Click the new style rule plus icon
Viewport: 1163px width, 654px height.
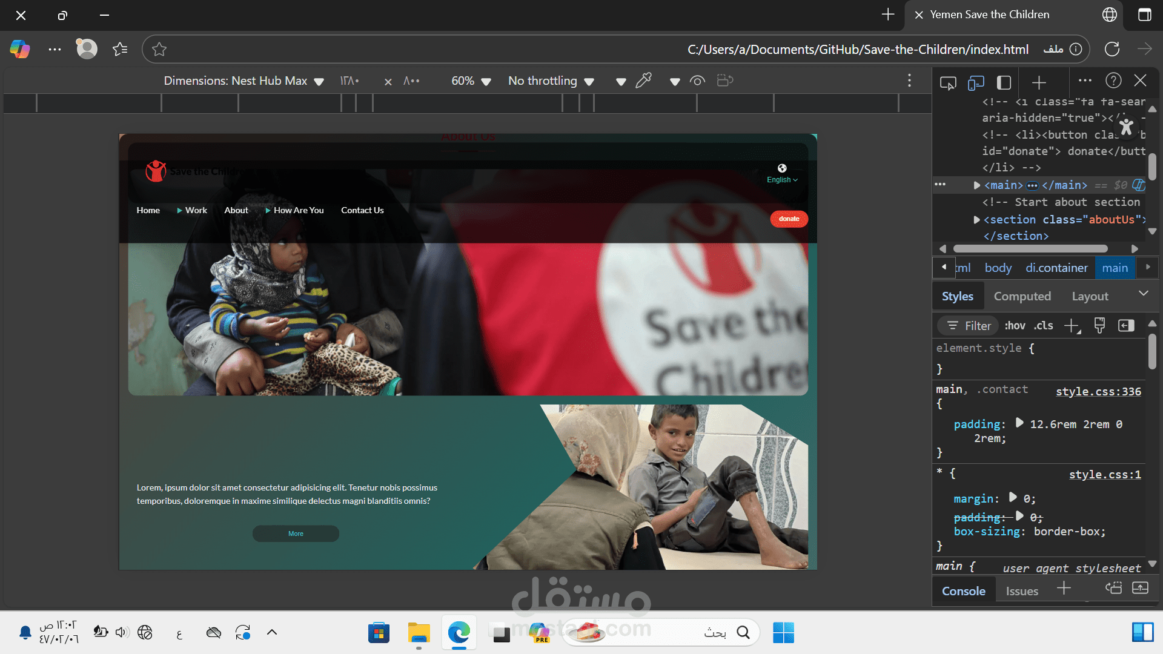pyautogui.click(x=1072, y=325)
